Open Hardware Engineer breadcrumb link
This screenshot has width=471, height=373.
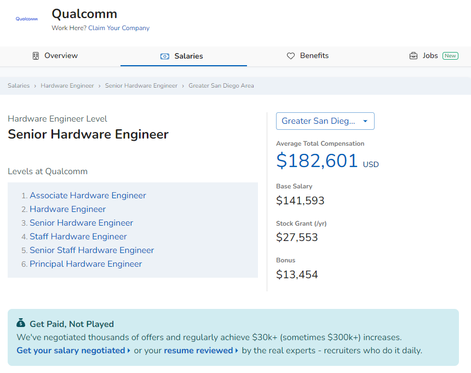coord(67,86)
